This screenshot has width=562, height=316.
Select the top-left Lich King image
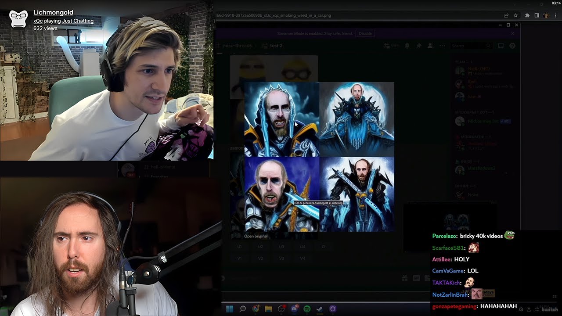coord(281,119)
